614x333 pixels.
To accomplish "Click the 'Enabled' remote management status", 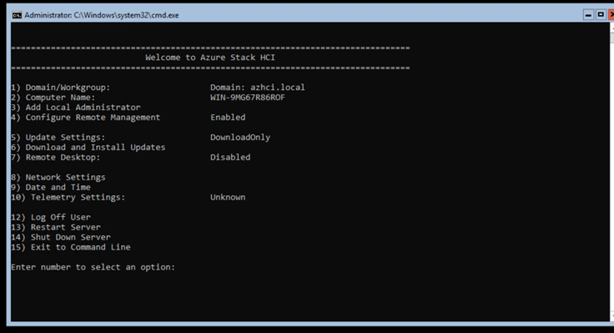I will point(228,117).
